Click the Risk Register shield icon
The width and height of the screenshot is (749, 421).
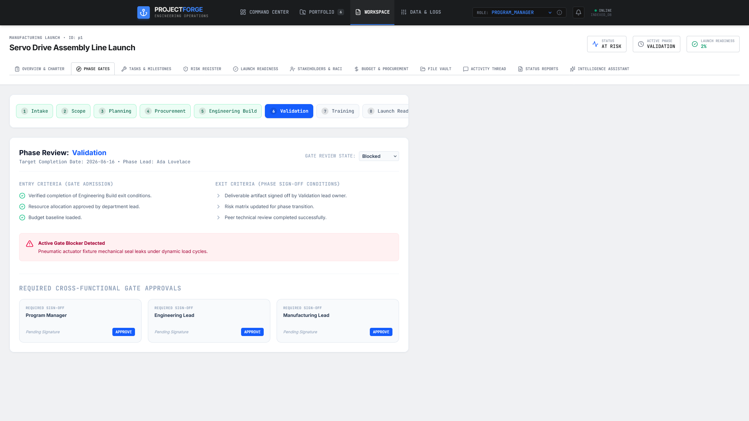pyautogui.click(x=186, y=69)
